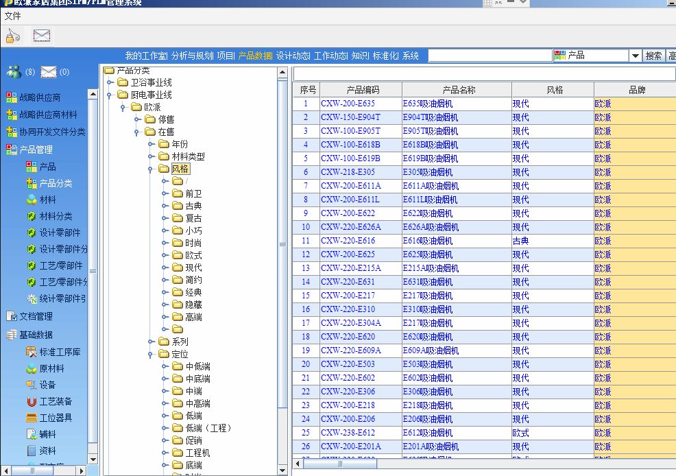Collapse the 定位 folder node
The height and width of the screenshot is (476, 676).
click(x=151, y=355)
